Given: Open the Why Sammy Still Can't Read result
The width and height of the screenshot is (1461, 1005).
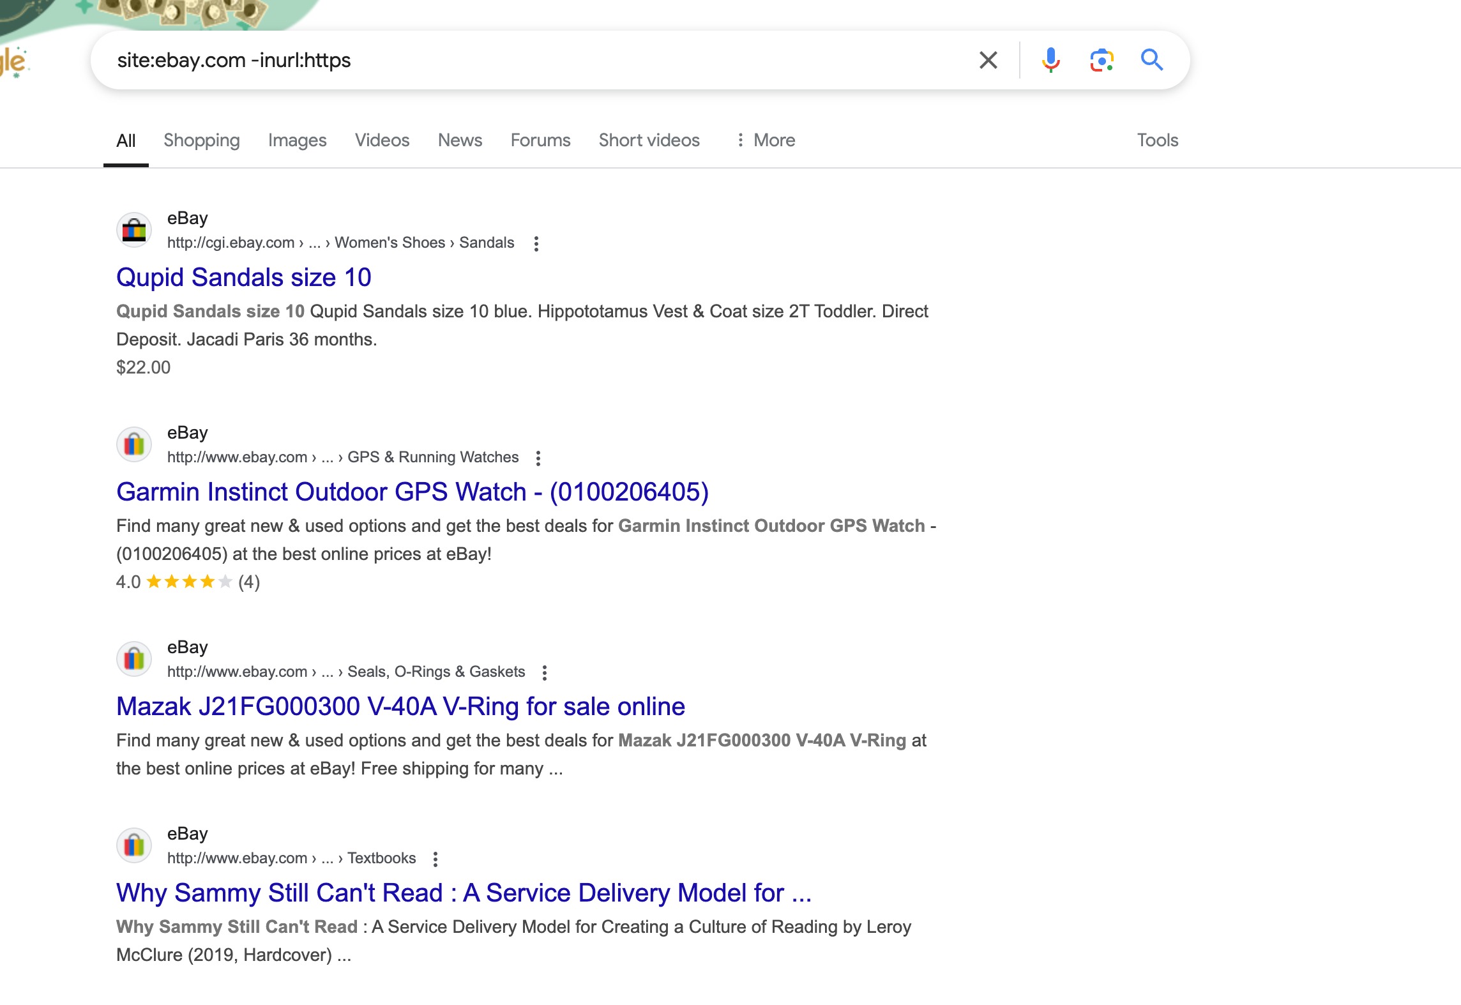Looking at the screenshot, I should point(464,893).
